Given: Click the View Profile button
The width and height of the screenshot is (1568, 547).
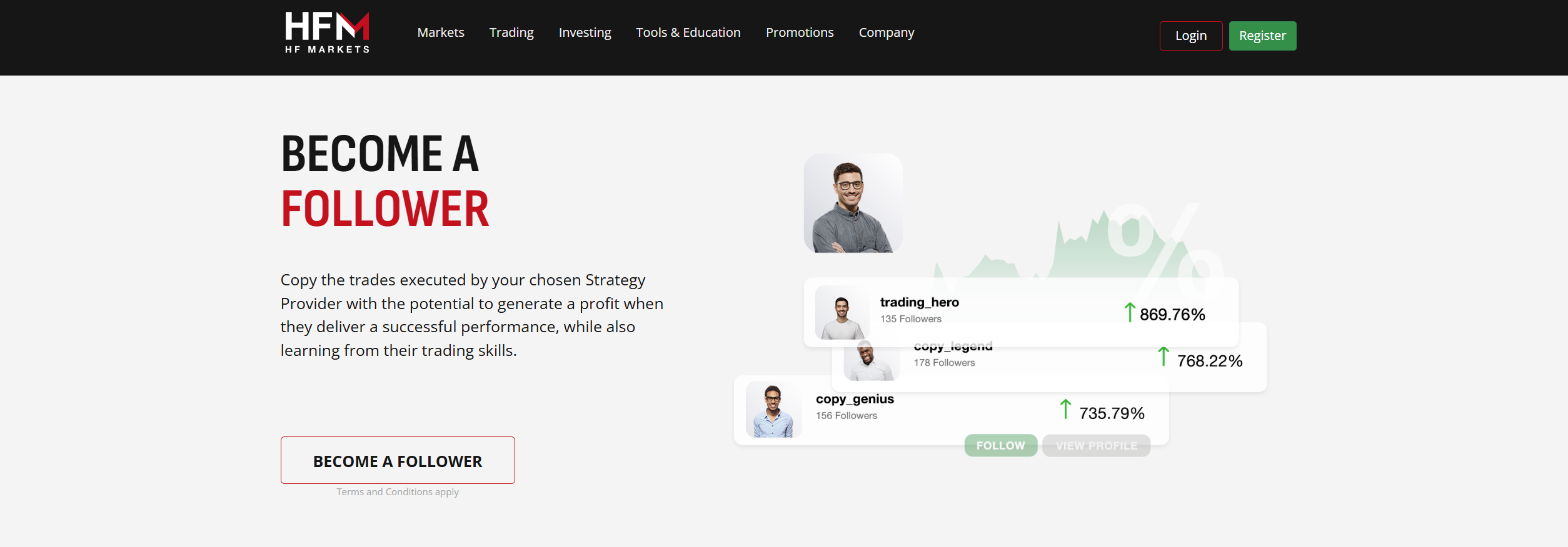Looking at the screenshot, I should click(x=1096, y=446).
